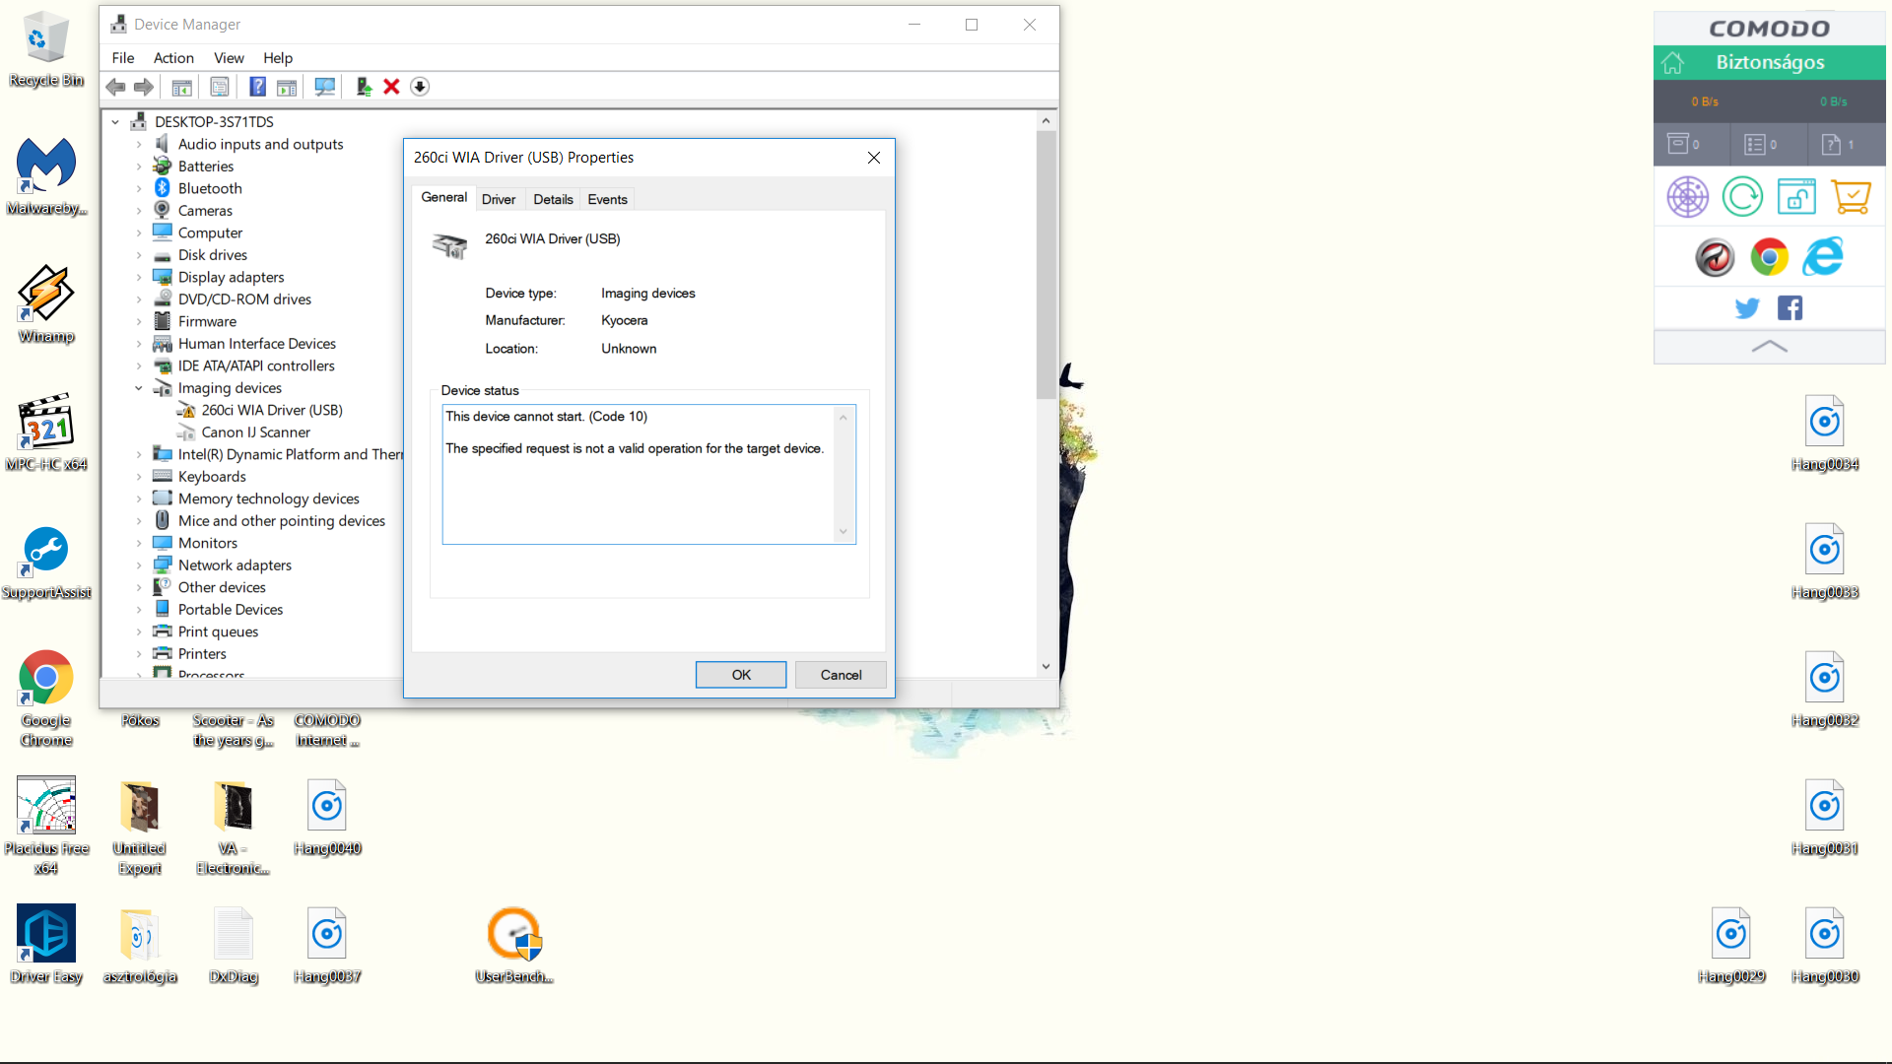The image size is (1892, 1064).
Task: Click the Twitter icon in Comodo widget
Action: (1746, 308)
